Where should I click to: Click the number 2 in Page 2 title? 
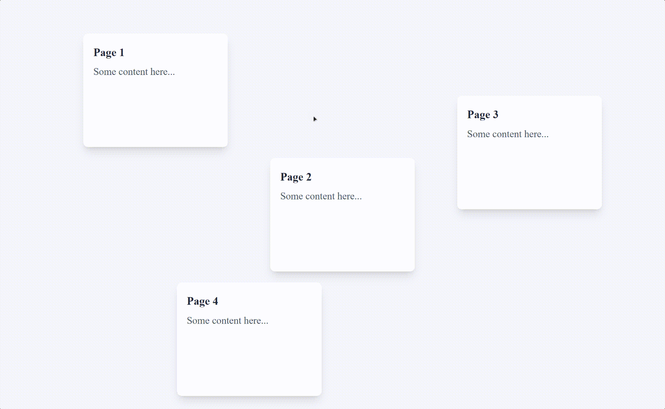(x=309, y=177)
